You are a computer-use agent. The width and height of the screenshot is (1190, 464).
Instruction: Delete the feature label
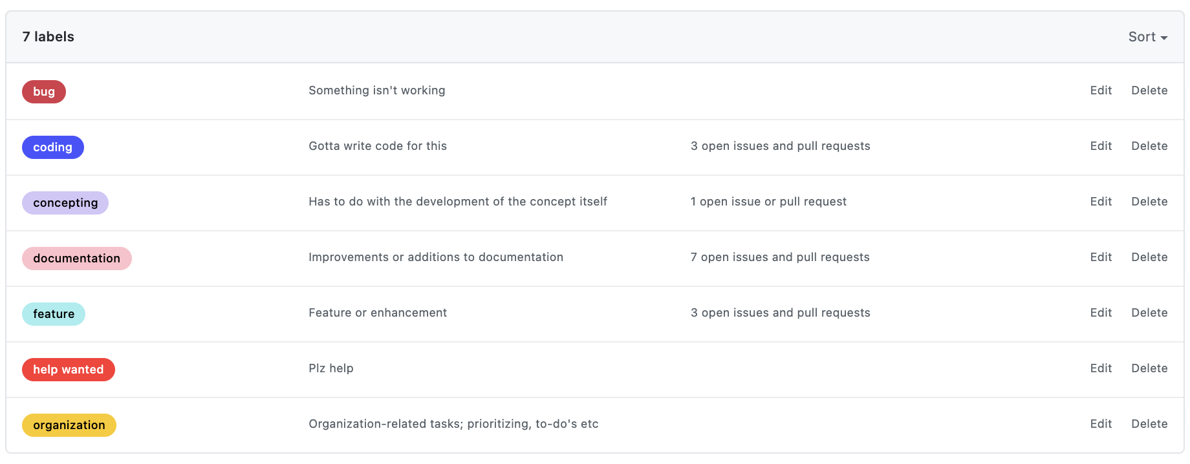(x=1149, y=313)
